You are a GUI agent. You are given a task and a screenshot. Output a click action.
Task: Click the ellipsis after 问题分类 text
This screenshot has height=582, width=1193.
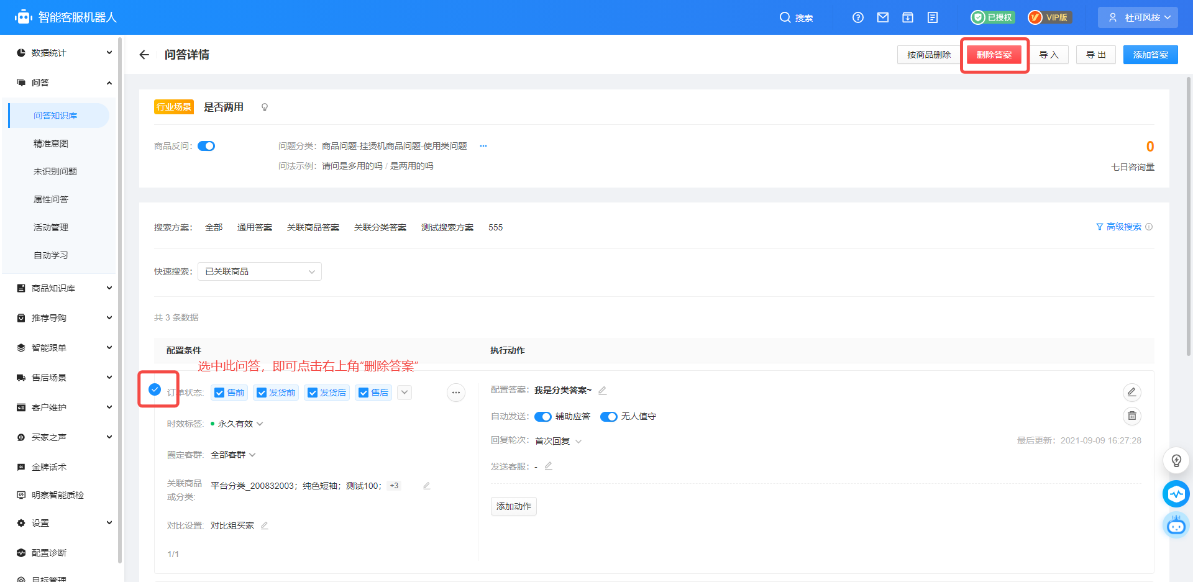(x=483, y=146)
